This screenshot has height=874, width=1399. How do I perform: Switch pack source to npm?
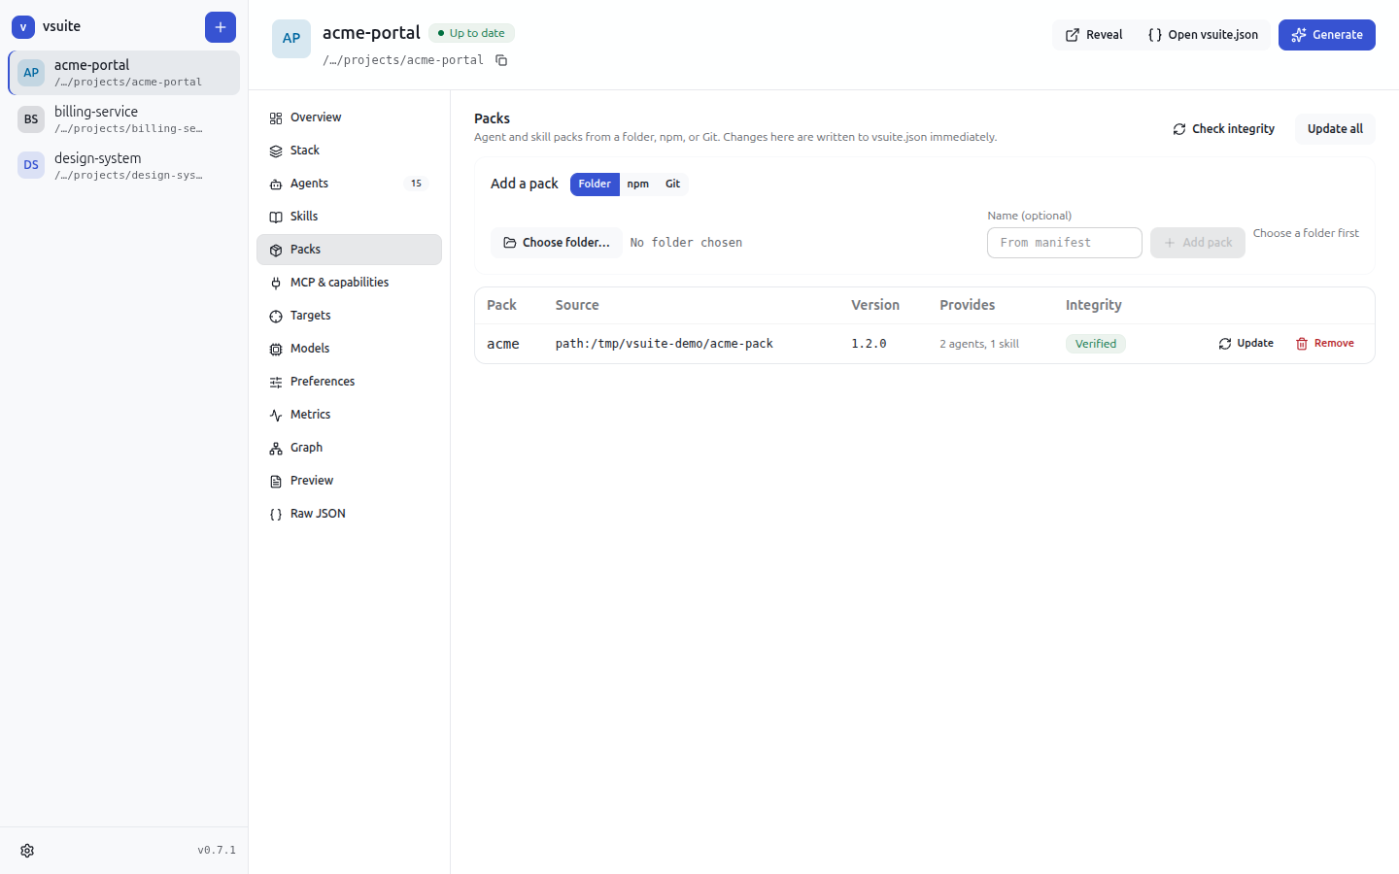coord(637,184)
